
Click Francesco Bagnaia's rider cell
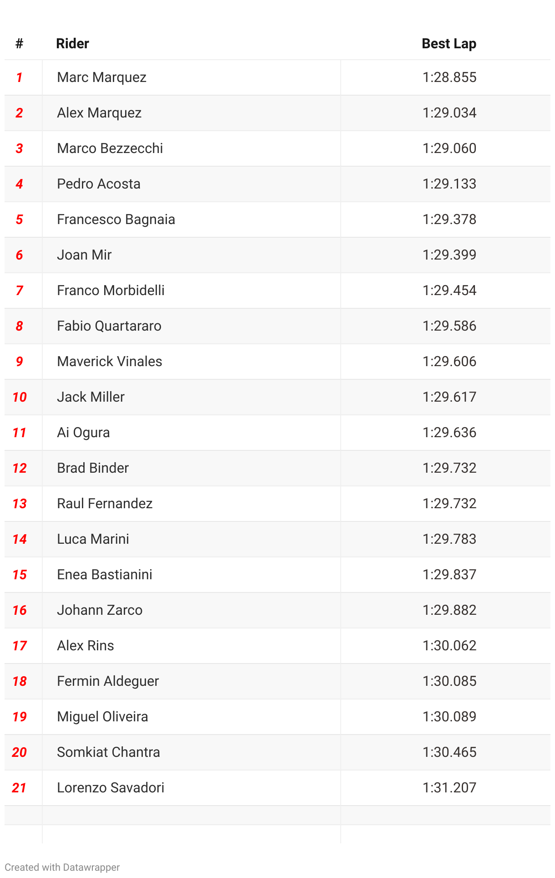pyautogui.click(x=192, y=219)
